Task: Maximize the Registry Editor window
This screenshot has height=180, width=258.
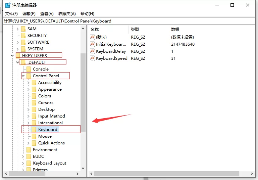Action: tap(232, 5)
